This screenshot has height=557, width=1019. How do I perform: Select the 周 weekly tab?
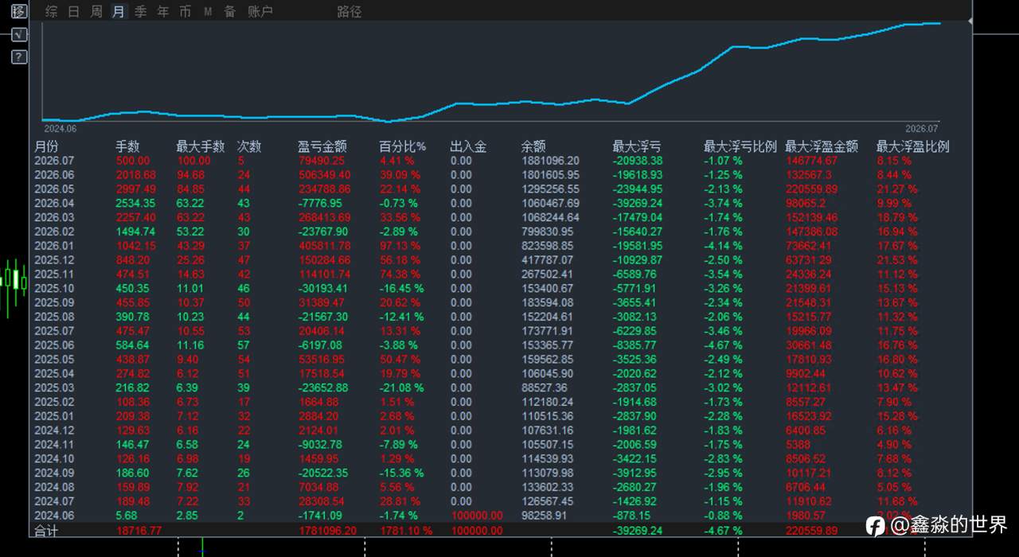click(x=96, y=12)
